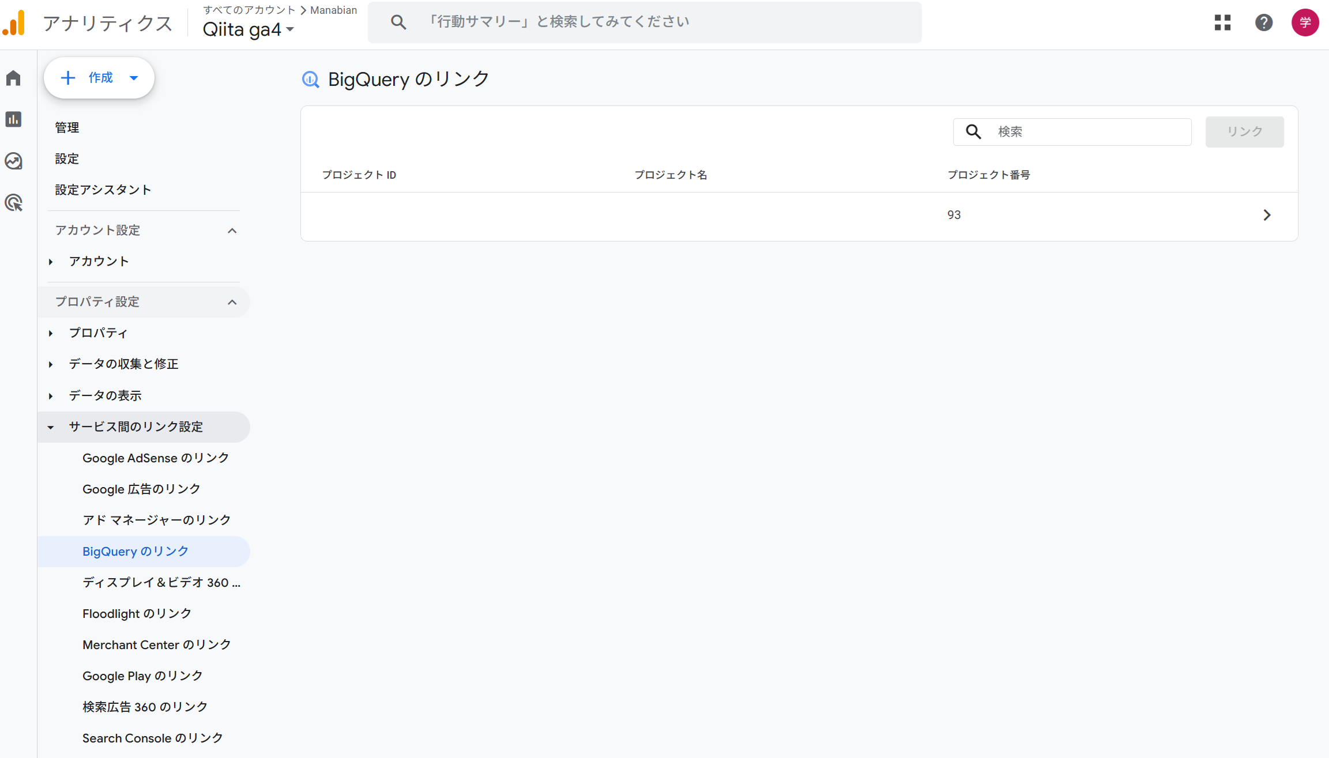1329x758 pixels.
Task: Open 設定アシスタント
Action: tap(103, 189)
